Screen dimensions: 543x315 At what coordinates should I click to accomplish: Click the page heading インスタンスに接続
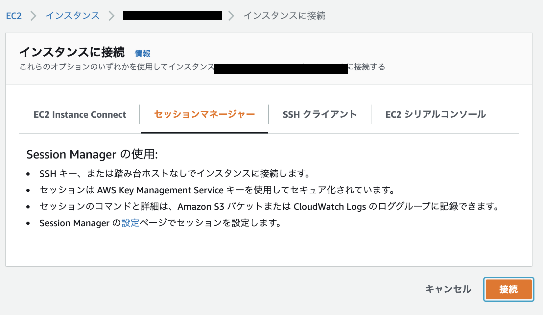point(72,53)
